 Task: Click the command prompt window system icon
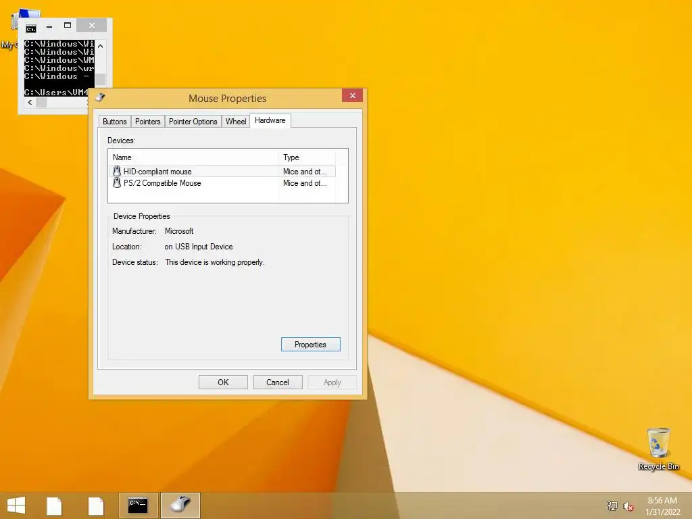pyautogui.click(x=31, y=29)
